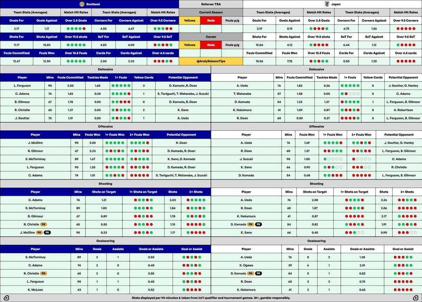Click C. Adams' Shots value 3.03

[173, 200]
